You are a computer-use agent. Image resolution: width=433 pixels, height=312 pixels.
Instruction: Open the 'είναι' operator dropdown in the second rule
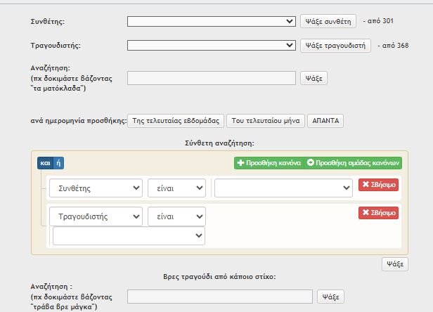[176, 216]
